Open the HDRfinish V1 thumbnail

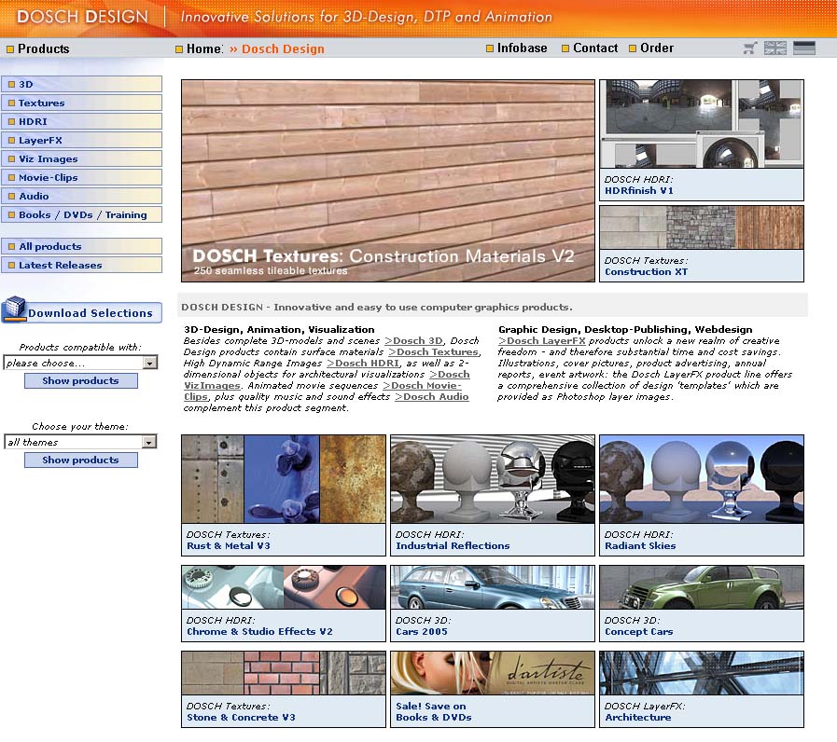pyautogui.click(x=702, y=124)
